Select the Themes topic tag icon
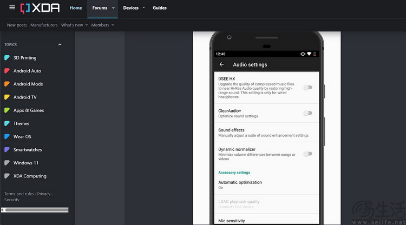Image resolution: width=406 pixels, height=225 pixels. (x=7, y=123)
